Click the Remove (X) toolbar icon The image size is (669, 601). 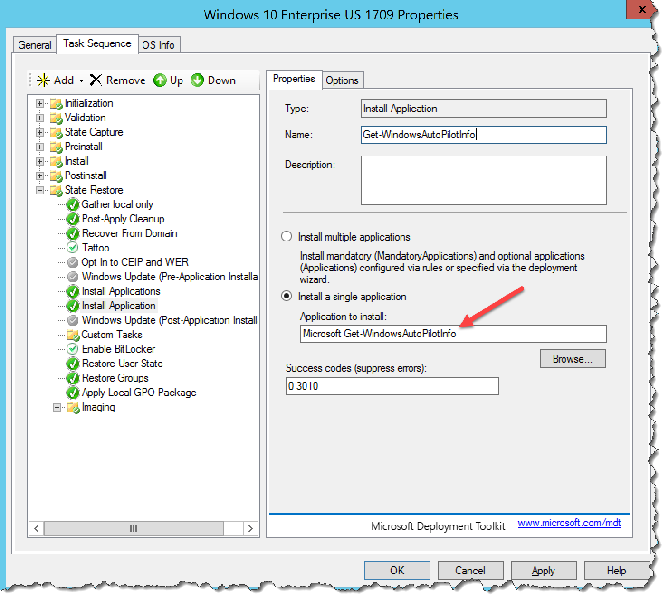point(96,80)
